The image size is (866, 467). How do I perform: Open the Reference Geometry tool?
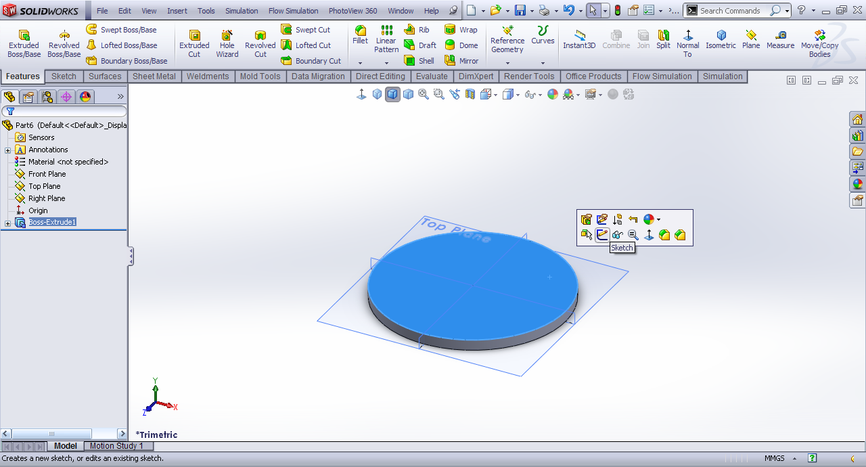click(507, 39)
